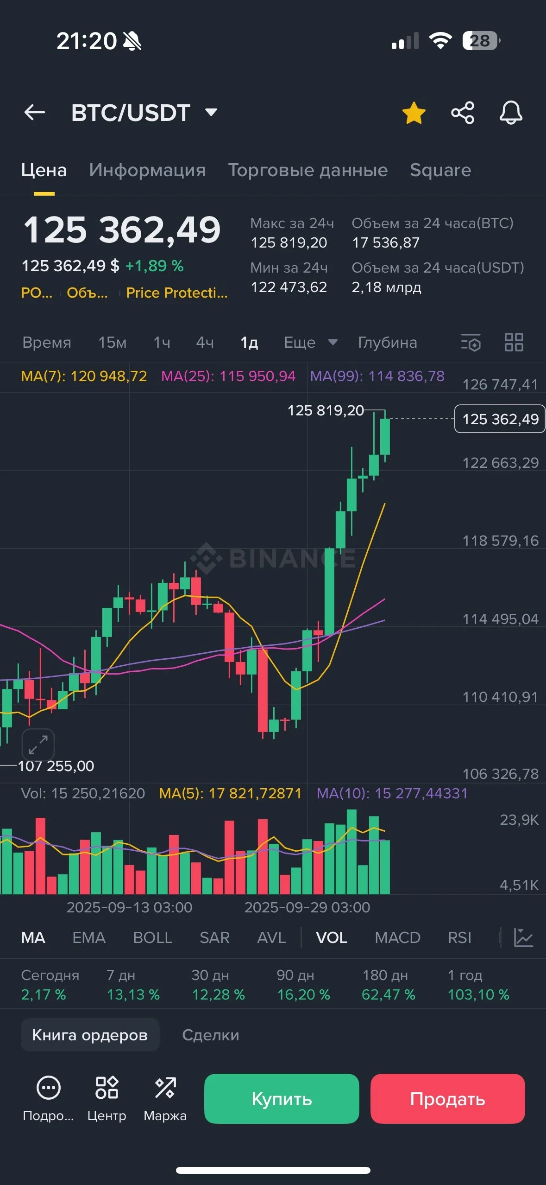Tap the Объ... tag under the price
Viewport: 546px width, 1185px height.
[x=87, y=293]
